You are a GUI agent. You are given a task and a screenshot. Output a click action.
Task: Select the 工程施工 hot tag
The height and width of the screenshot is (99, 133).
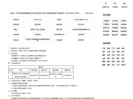(124, 21)
